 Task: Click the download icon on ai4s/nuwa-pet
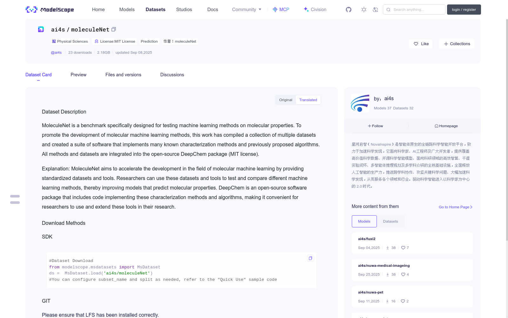pyautogui.click(x=387, y=301)
